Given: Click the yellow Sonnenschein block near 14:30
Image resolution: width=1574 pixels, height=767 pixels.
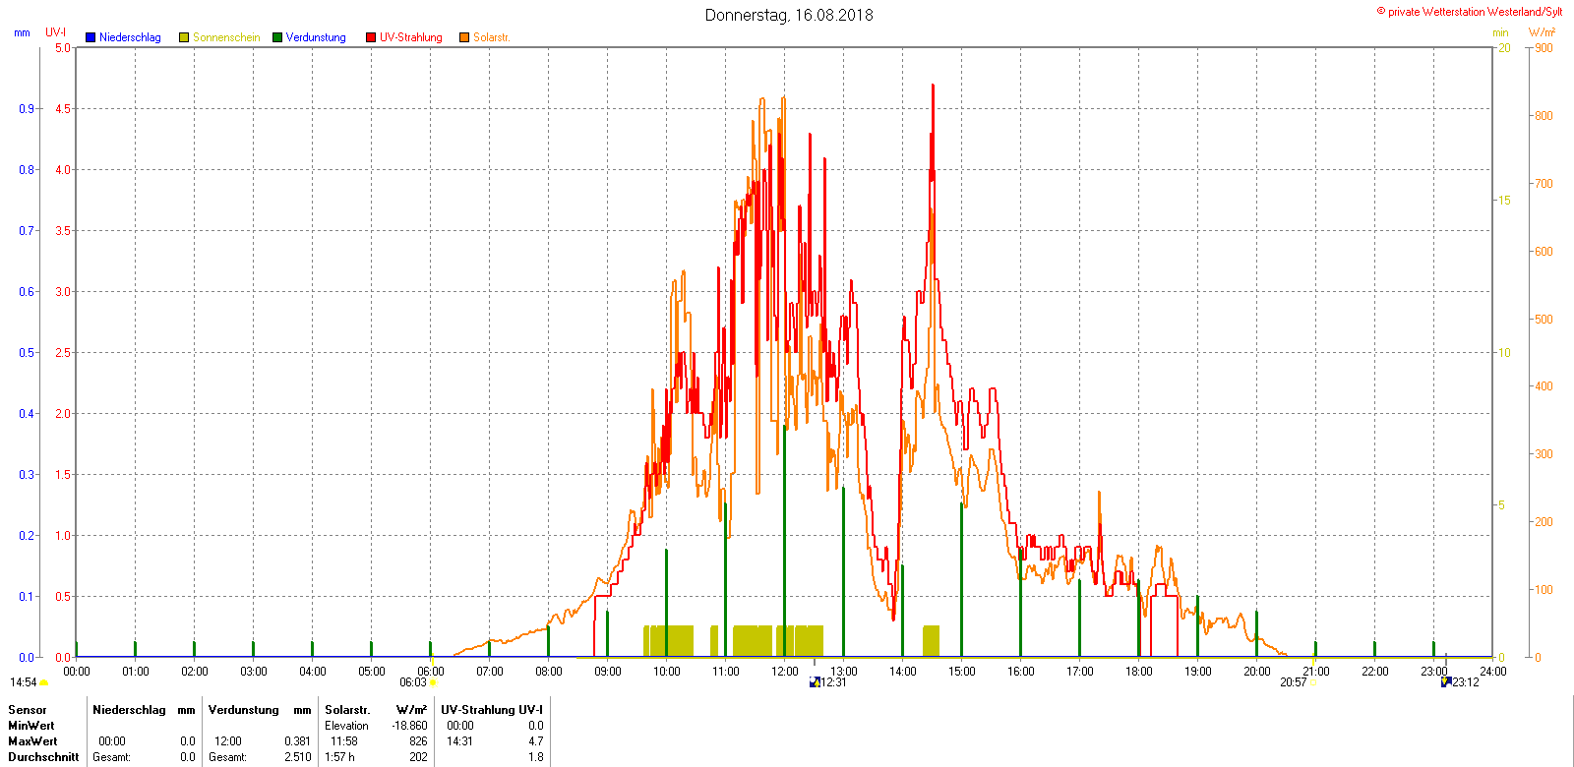Looking at the screenshot, I should pos(931,641).
